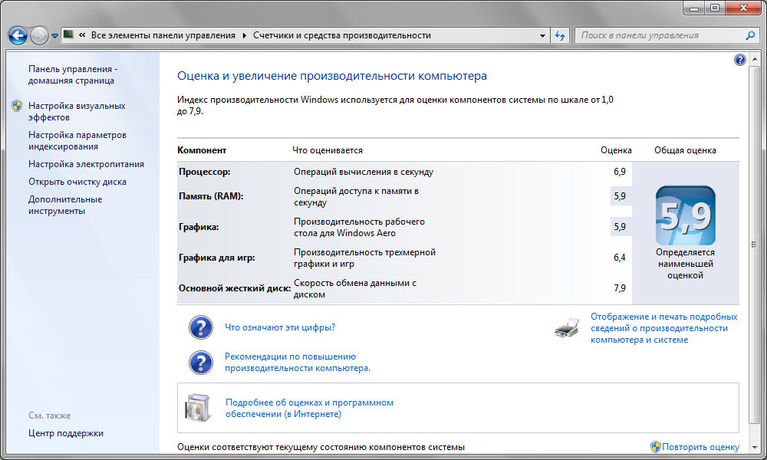767x460 pixels.
Task: Select 'Все элементы панели управления' breadcrumb
Action: tap(163, 35)
